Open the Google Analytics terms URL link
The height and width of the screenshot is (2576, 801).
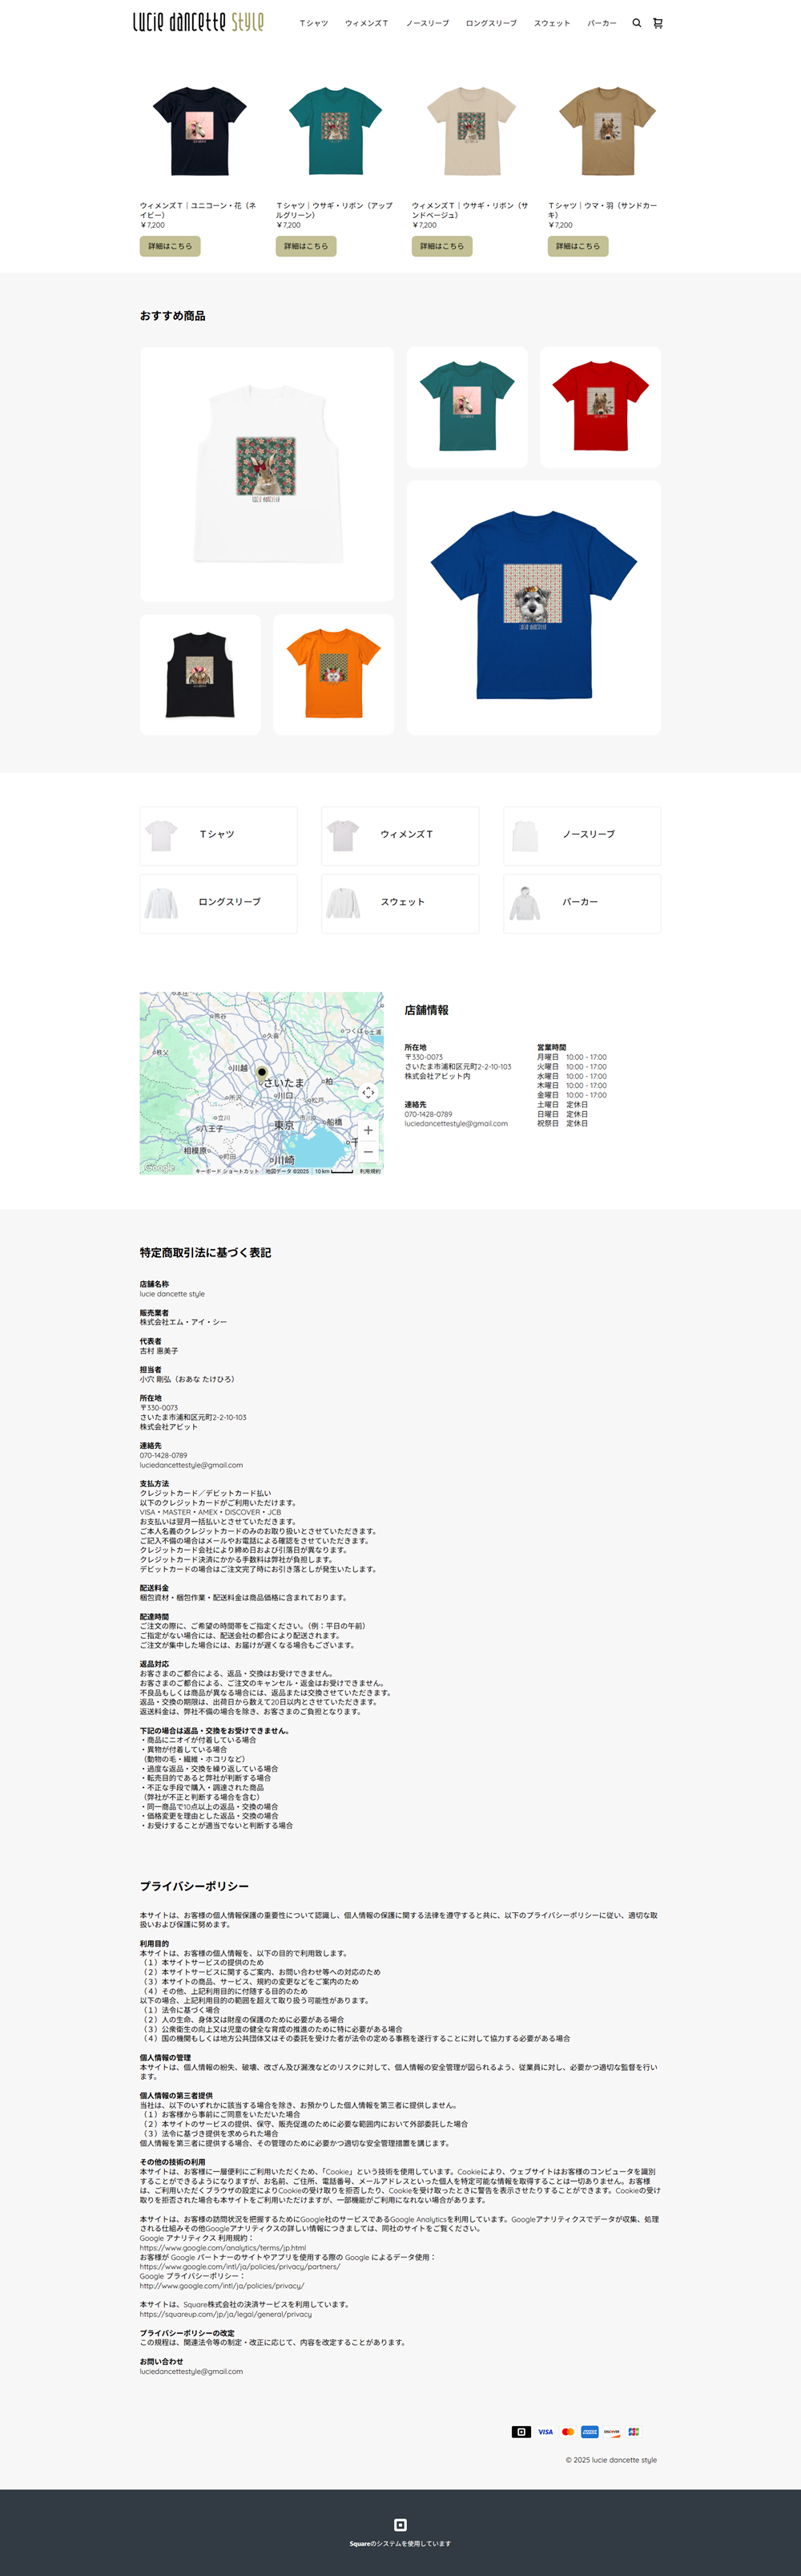click(x=223, y=2248)
